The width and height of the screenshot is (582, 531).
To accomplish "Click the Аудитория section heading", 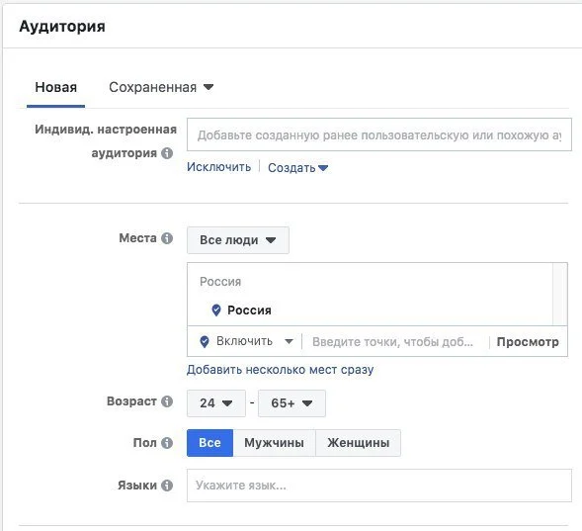I will tap(62, 27).
